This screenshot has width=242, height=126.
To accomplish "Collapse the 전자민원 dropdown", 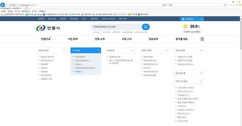I will click(86, 50).
